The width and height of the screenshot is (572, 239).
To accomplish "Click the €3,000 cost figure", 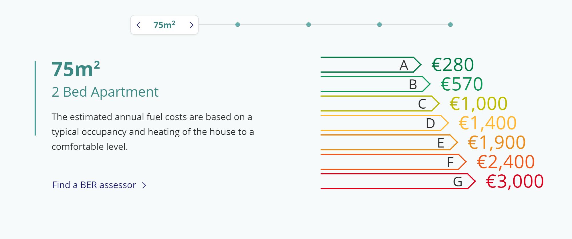I will [x=515, y=181].
